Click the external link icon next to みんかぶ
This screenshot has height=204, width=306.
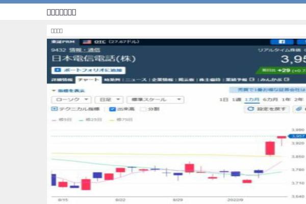pyautogui.click(x=287, y=80)
